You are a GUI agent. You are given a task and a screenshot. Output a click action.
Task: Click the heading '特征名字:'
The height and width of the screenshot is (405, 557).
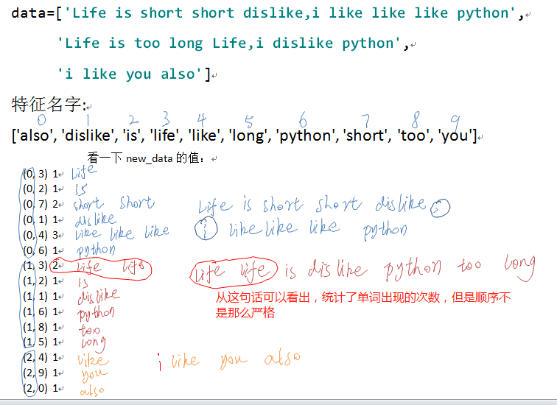[49, 105]
